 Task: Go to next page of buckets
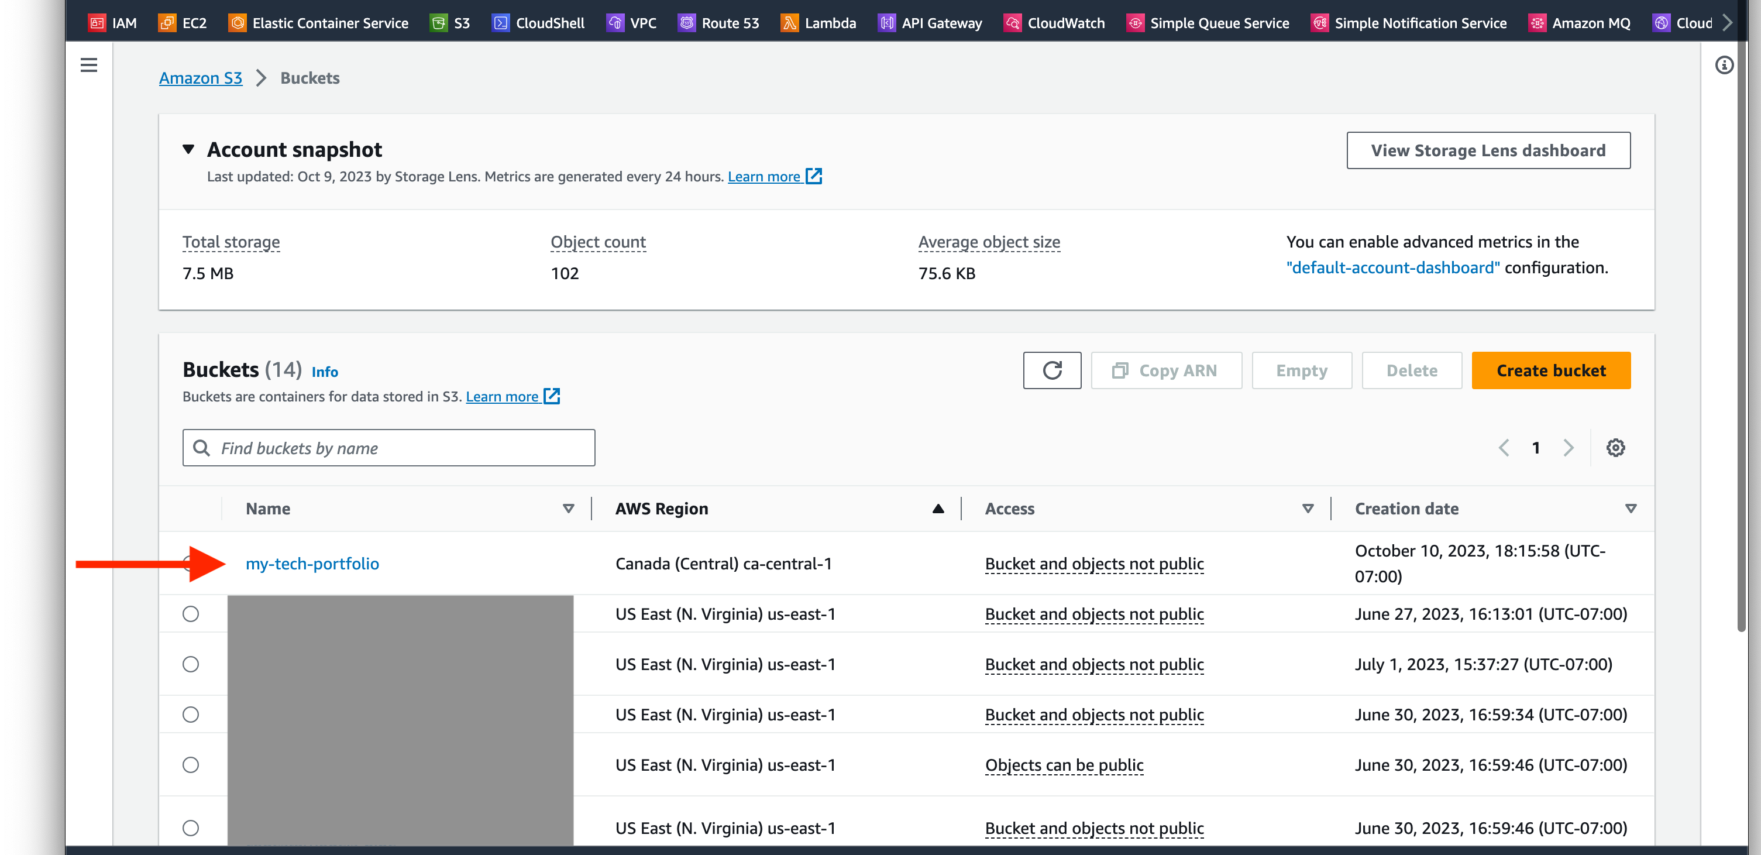click(x=1568, y=447)
